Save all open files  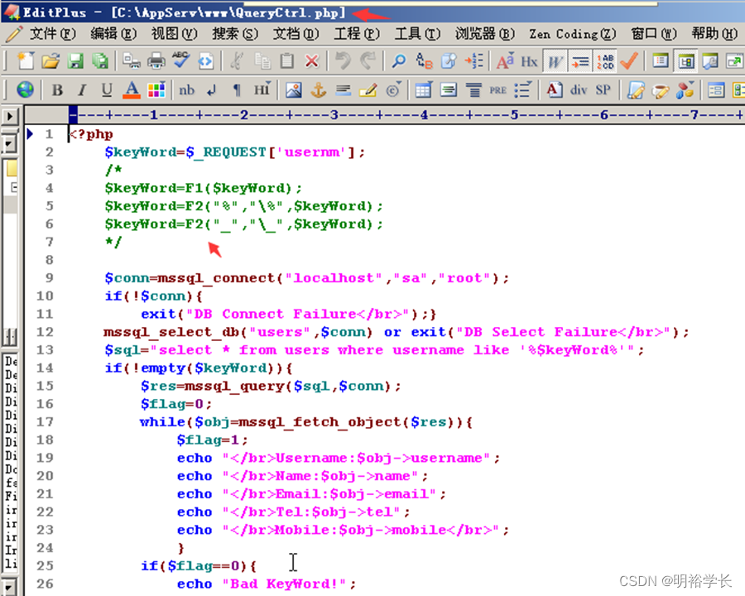point(100,60)
